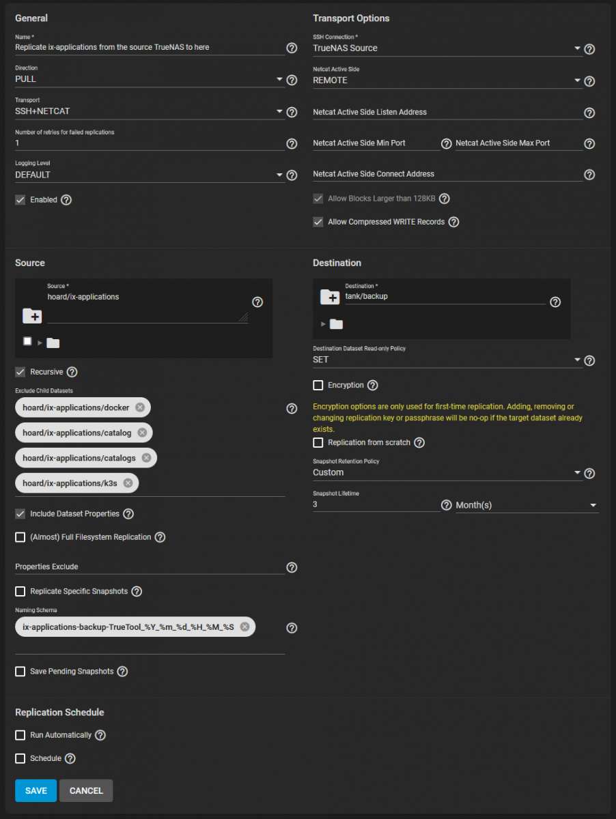Click the Destination add-folder icon
Image resolution: width=616 pixels, height=819 pixels.
330,296
